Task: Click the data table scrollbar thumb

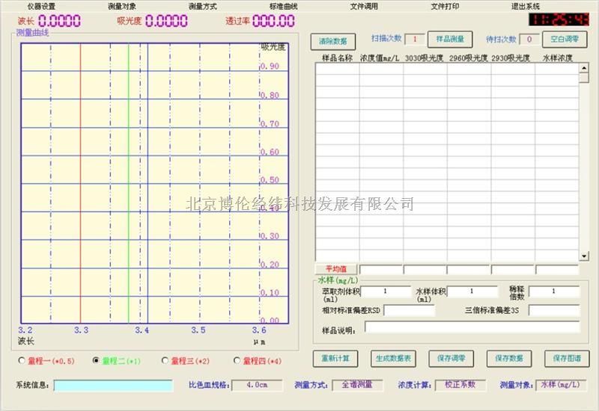Action: tap(584, 78)
